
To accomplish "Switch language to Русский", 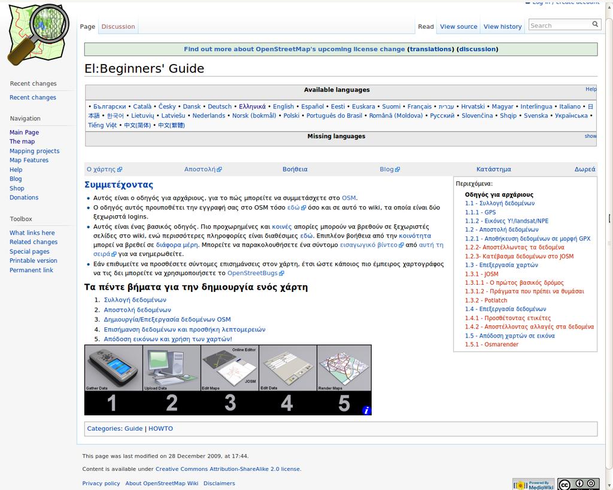I will click(442, 115).
